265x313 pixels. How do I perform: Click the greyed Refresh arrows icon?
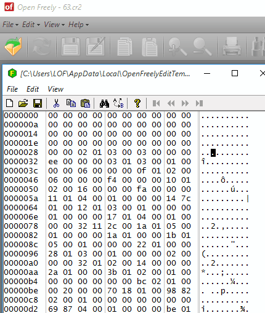coord(42,47)
